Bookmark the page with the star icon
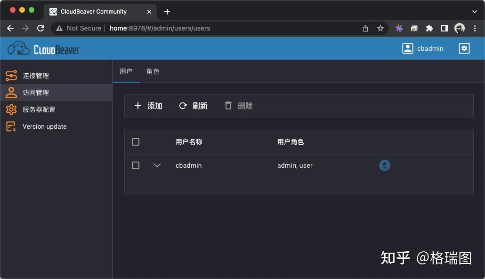 tap(380, 28)
